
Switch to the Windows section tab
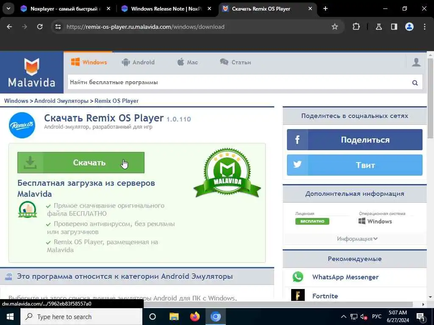tap(89, 62)
